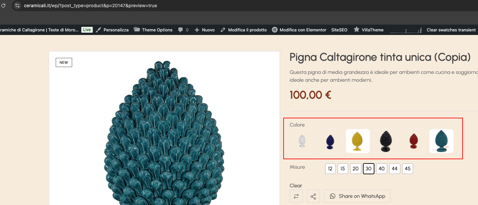Viewport: 478px width, 205px height.
Task: Choose size 30 in Misure
Action: [x=368, y=169]
